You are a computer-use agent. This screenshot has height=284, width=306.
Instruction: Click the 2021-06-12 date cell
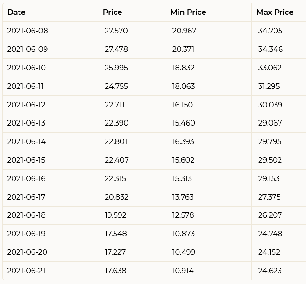pos(26,105)
